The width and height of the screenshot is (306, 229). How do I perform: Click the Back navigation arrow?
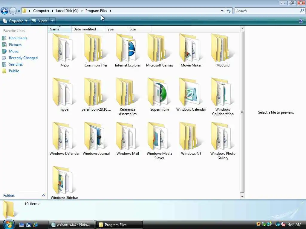point(5,11)
